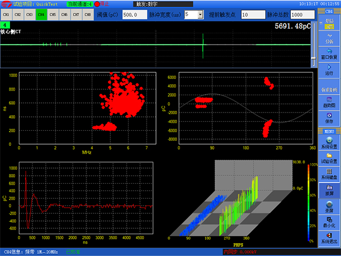
Task: Open 试验设置 test settings
Action: 329,159
